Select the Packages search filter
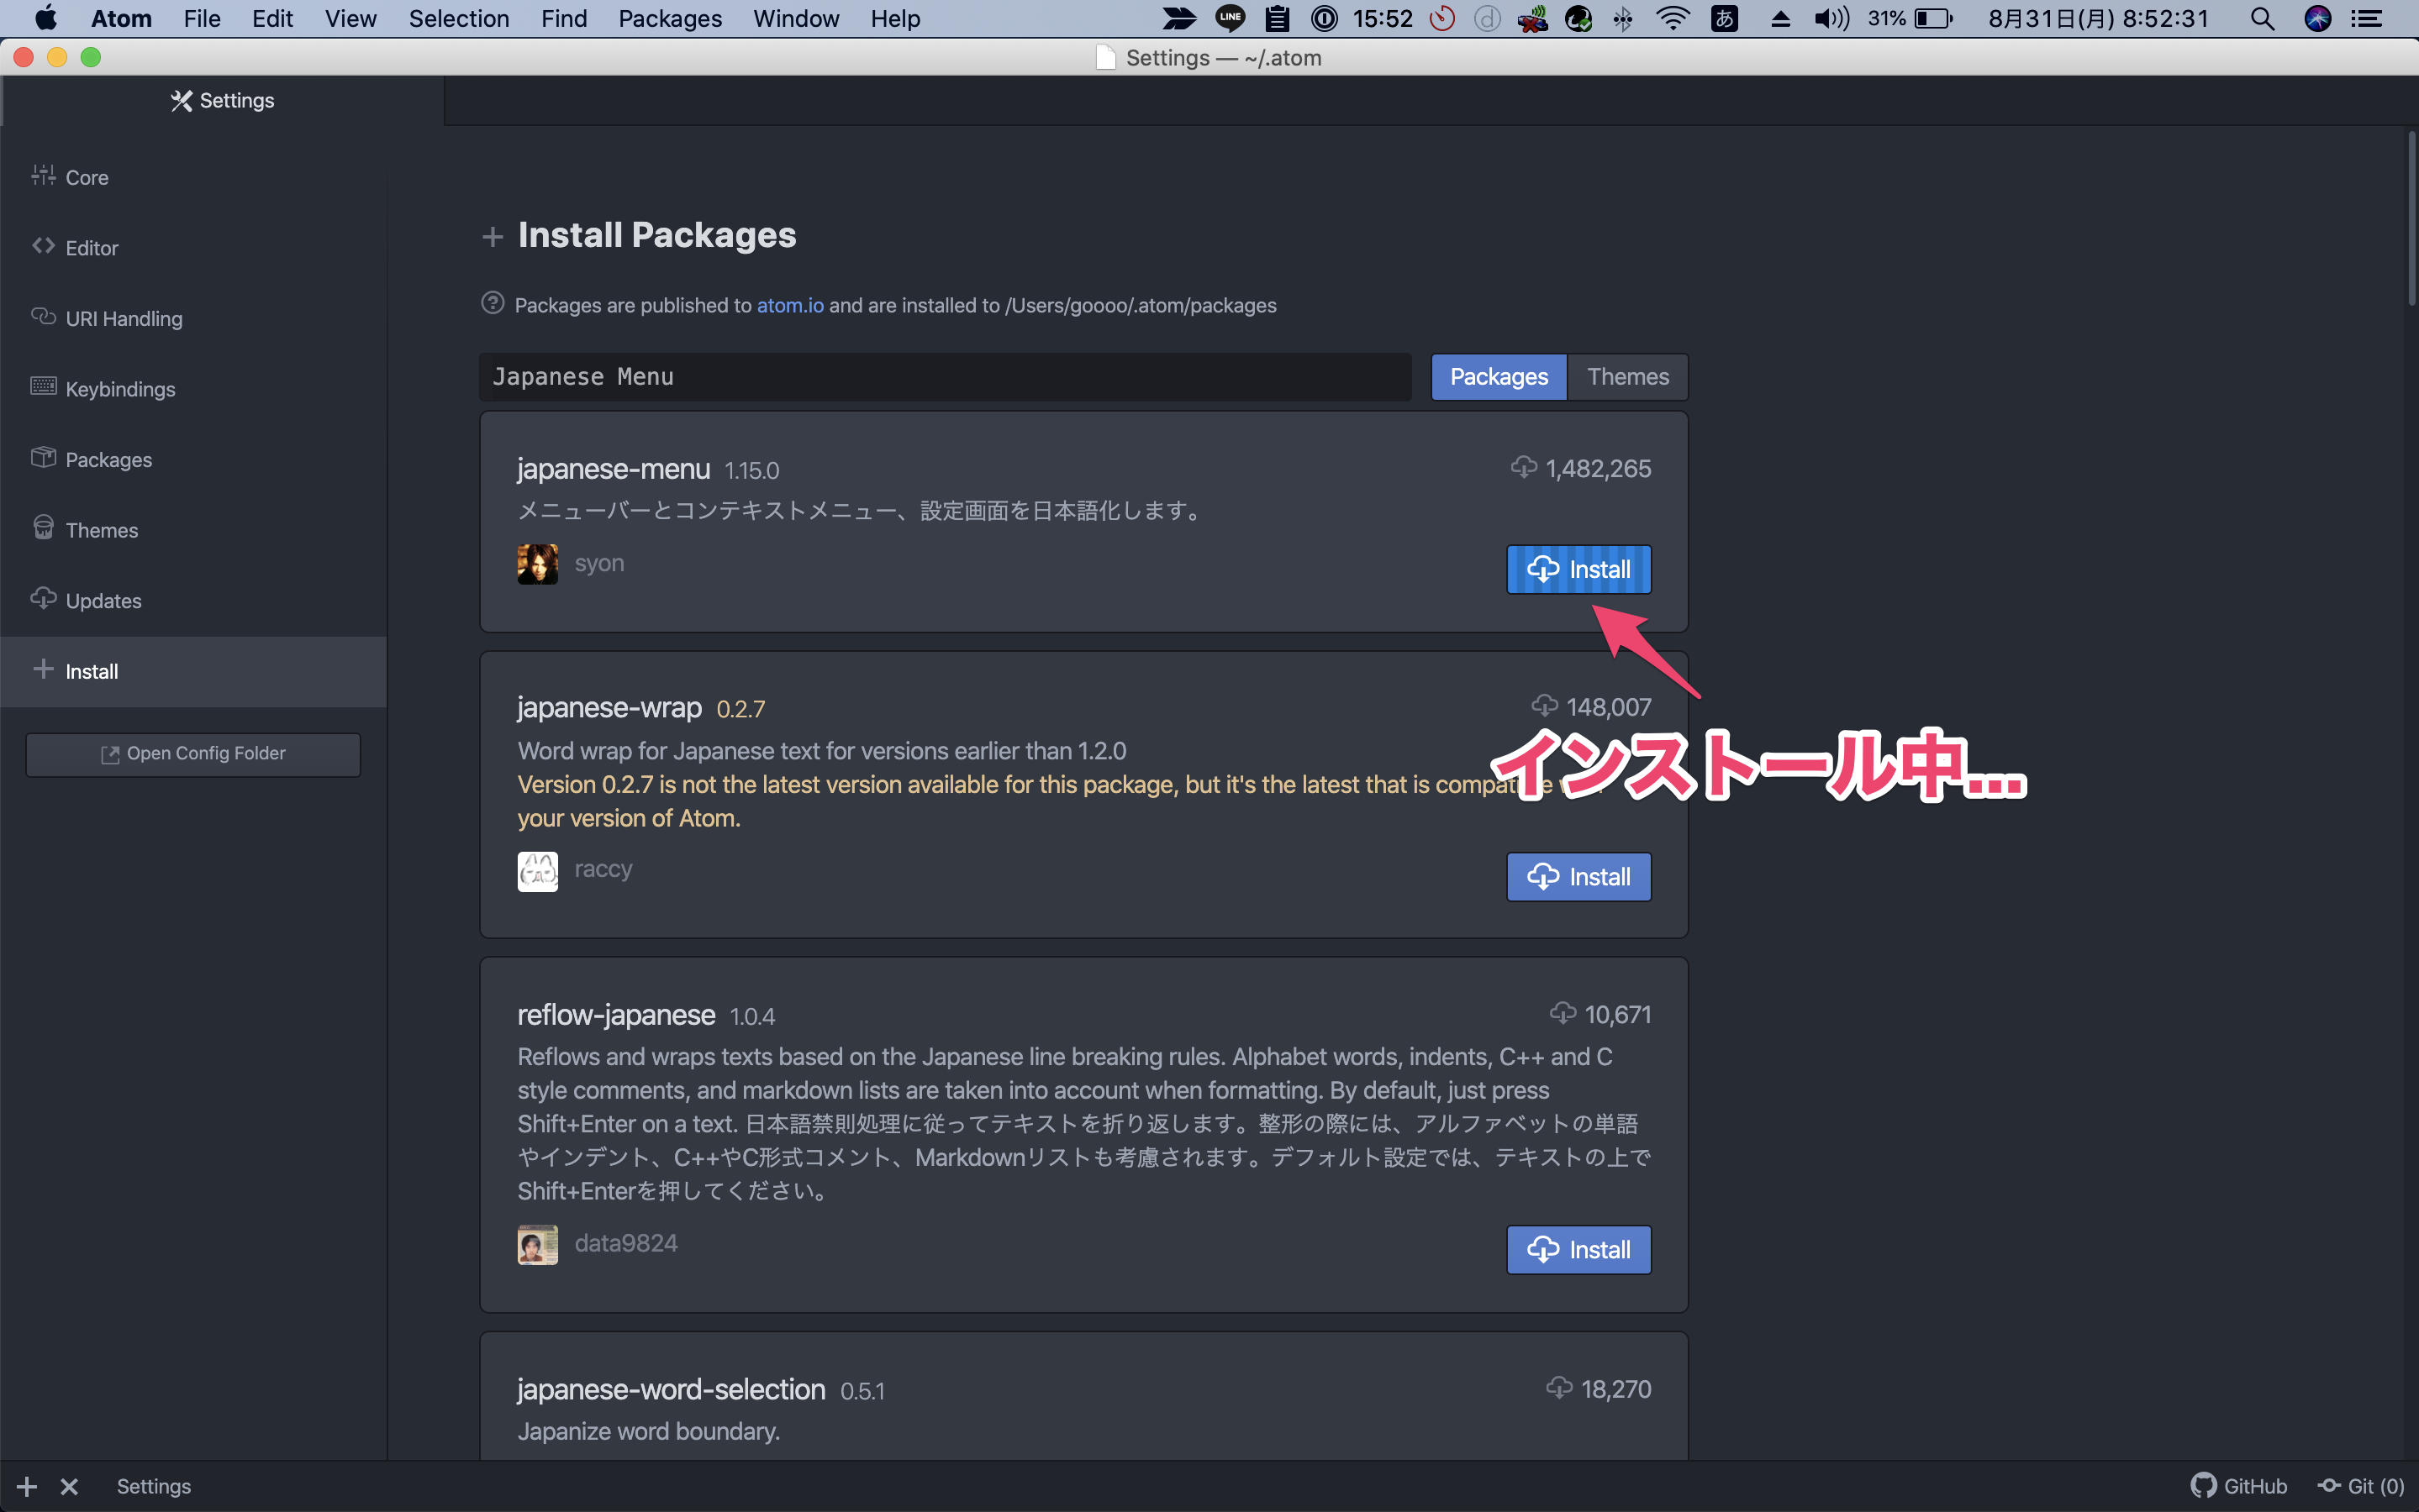 coord(1498,377)
